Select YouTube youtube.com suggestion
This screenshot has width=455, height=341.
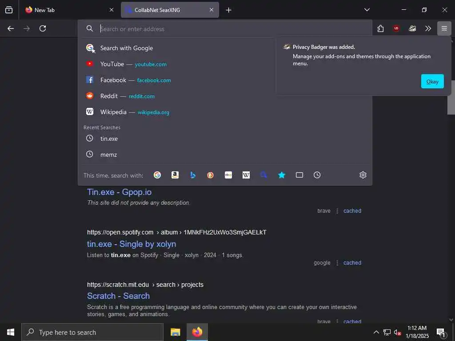pos(225,64)
